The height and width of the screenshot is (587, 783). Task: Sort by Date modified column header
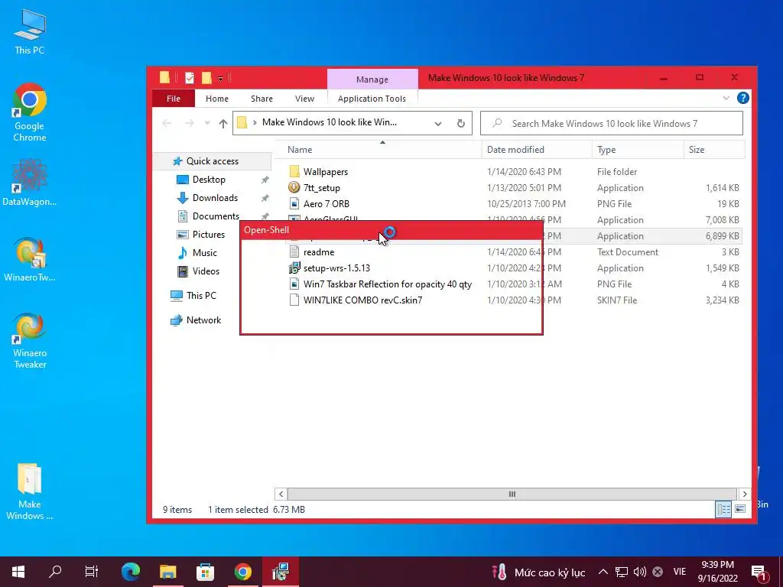coord(537,150)
